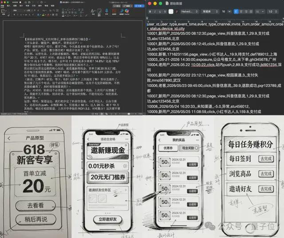Open the 布局 ribbon tab in Word
Image resolution: width=284 pixels, height=238 pixels.
click(28, 6)
